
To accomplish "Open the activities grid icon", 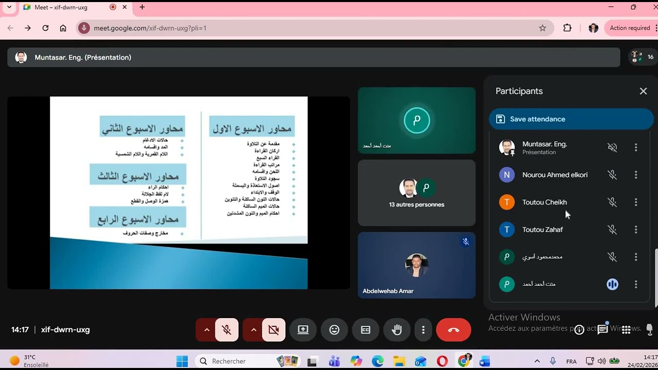I will pos(626,330).
